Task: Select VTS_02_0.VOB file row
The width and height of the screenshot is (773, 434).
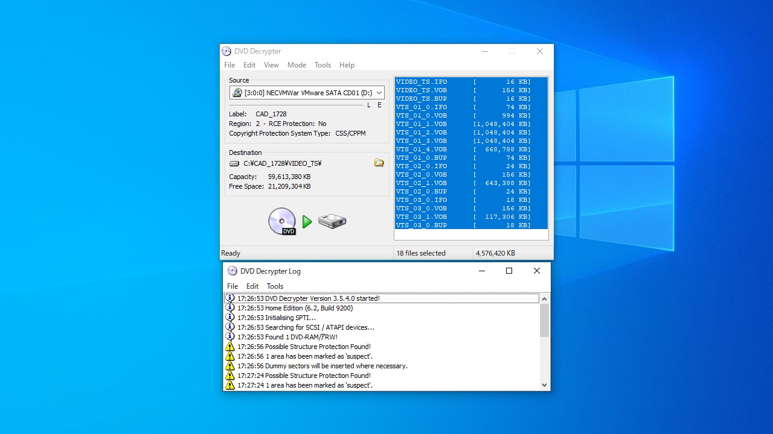Action: tap(471, 175)
